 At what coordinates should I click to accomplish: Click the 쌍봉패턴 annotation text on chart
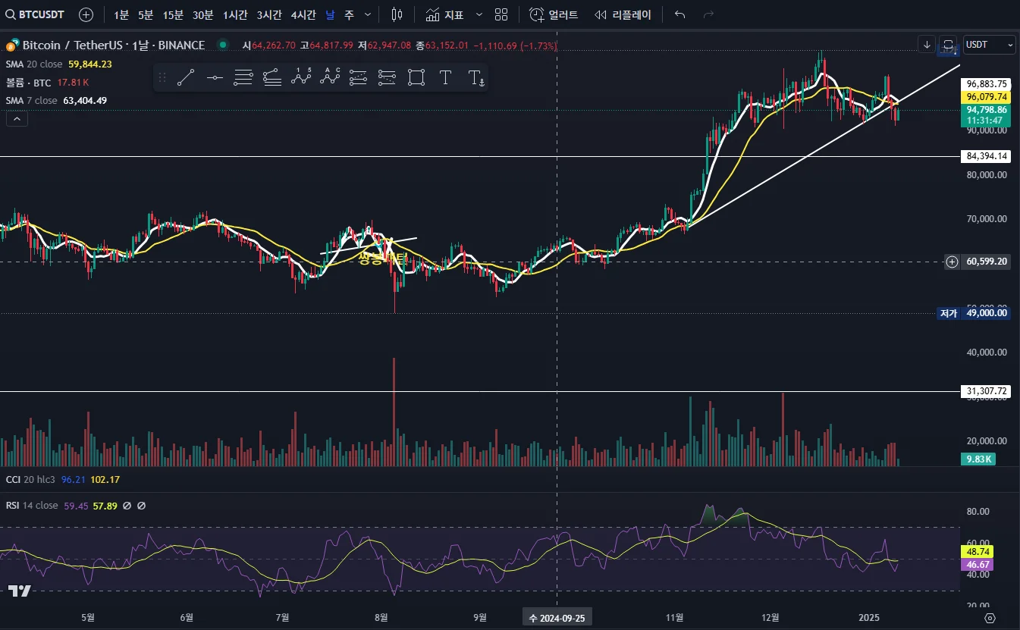tap(382, 258)
